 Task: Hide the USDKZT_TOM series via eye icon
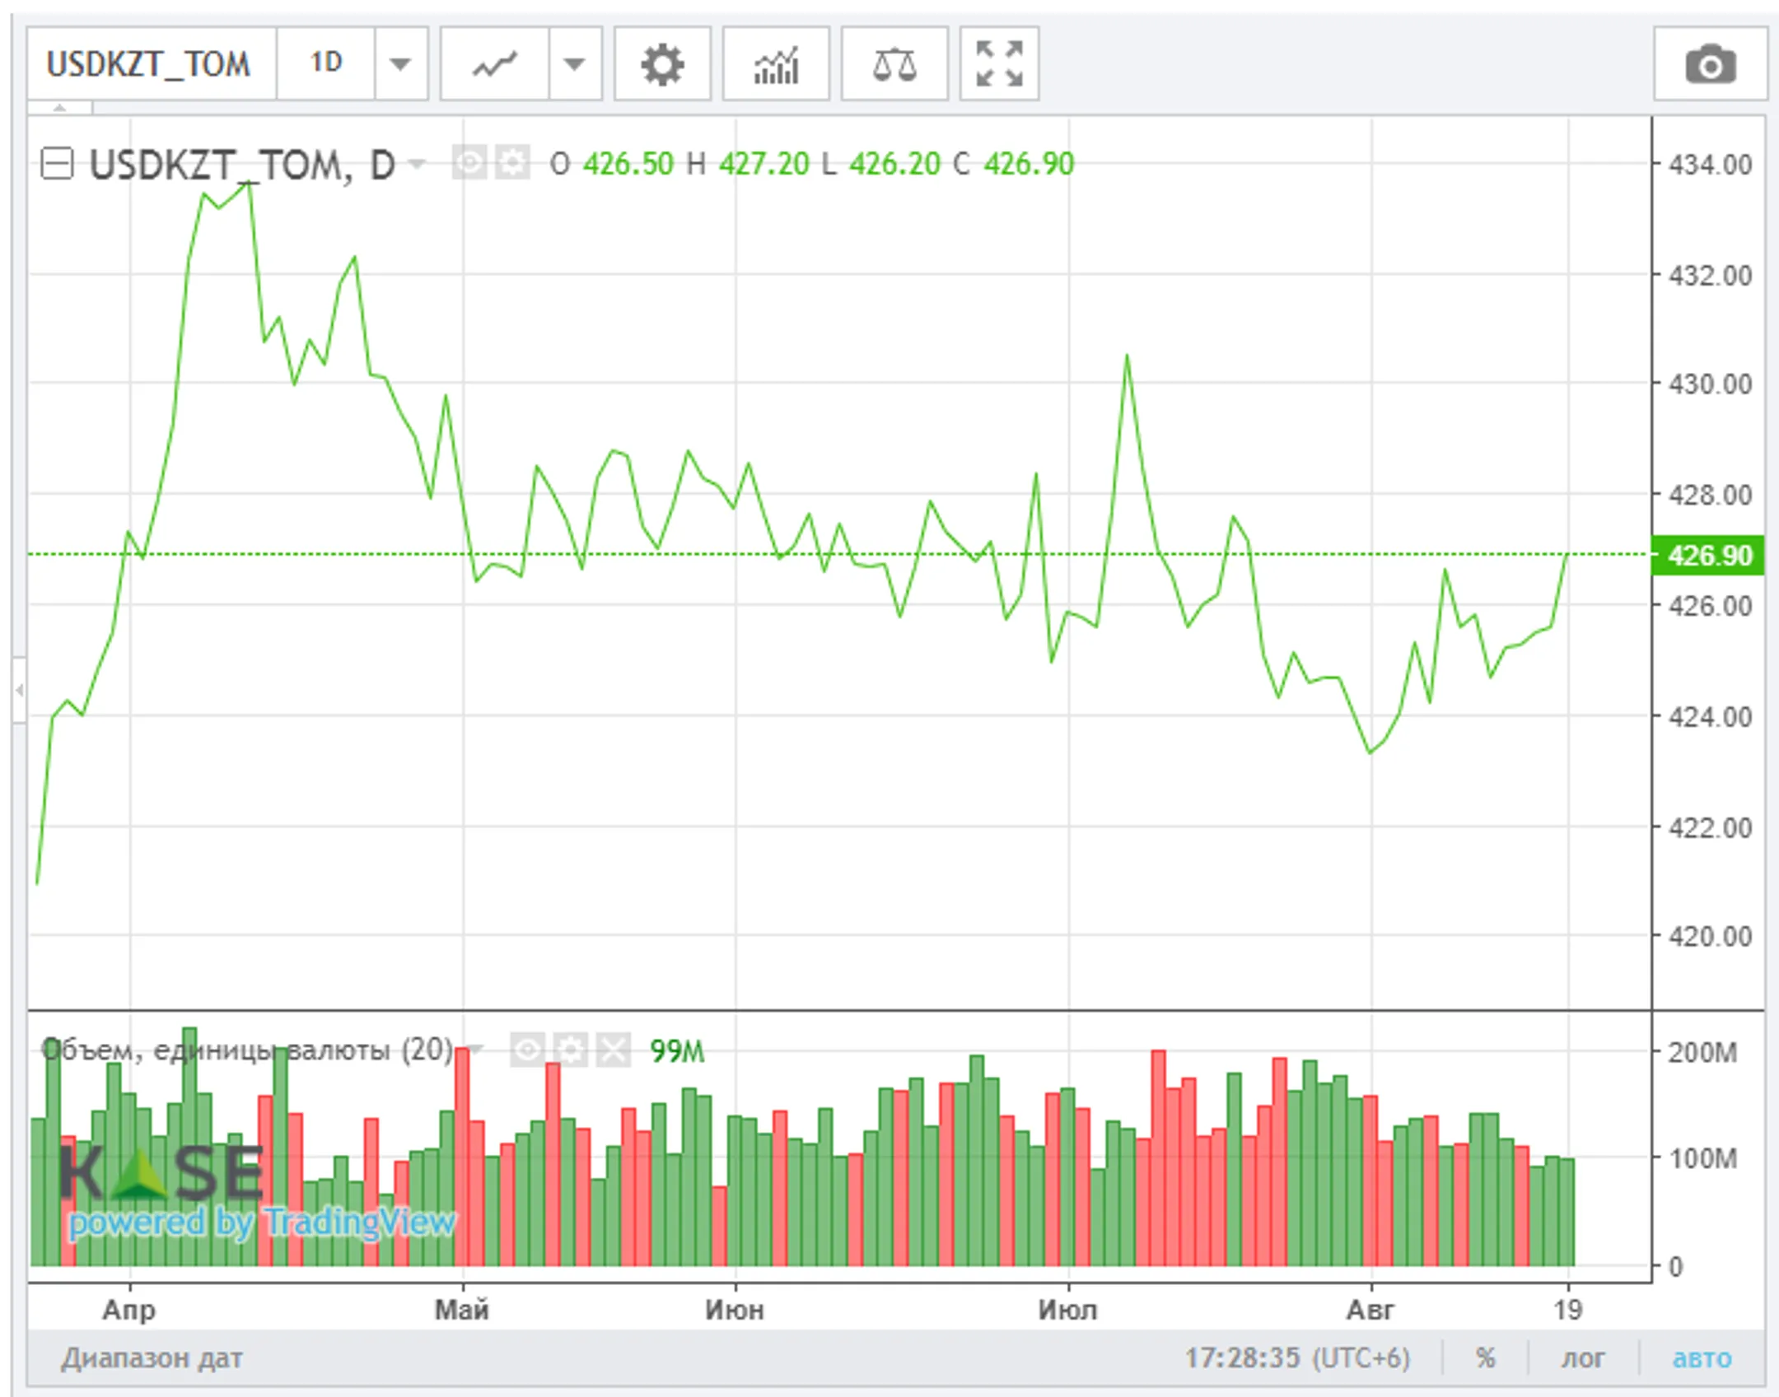coord(469,163)
